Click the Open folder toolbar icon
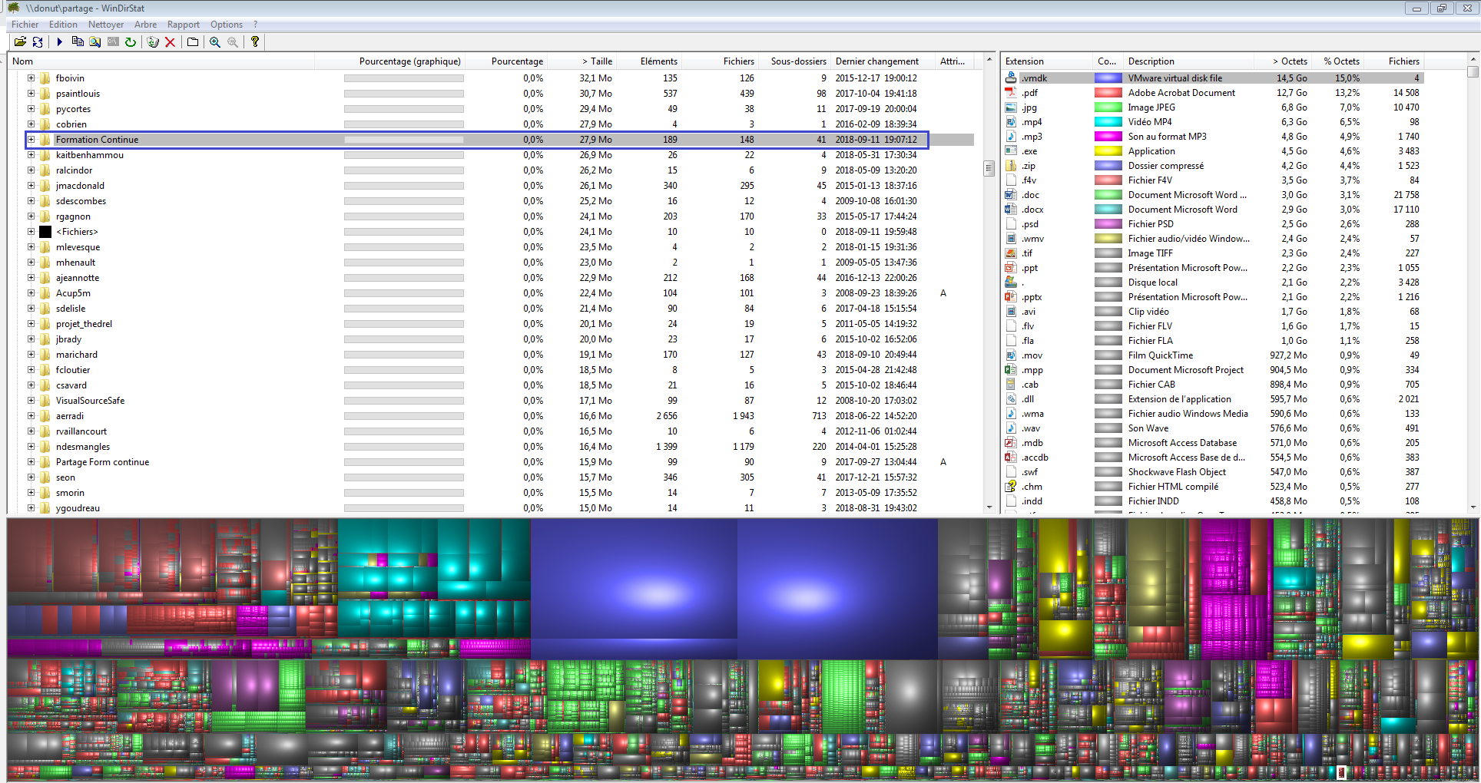This screenshot has width=1481, height=783. [20, 42]
